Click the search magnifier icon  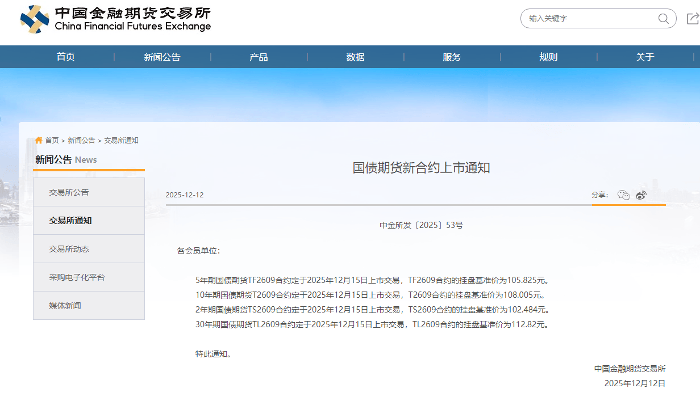tap(663, 19)
